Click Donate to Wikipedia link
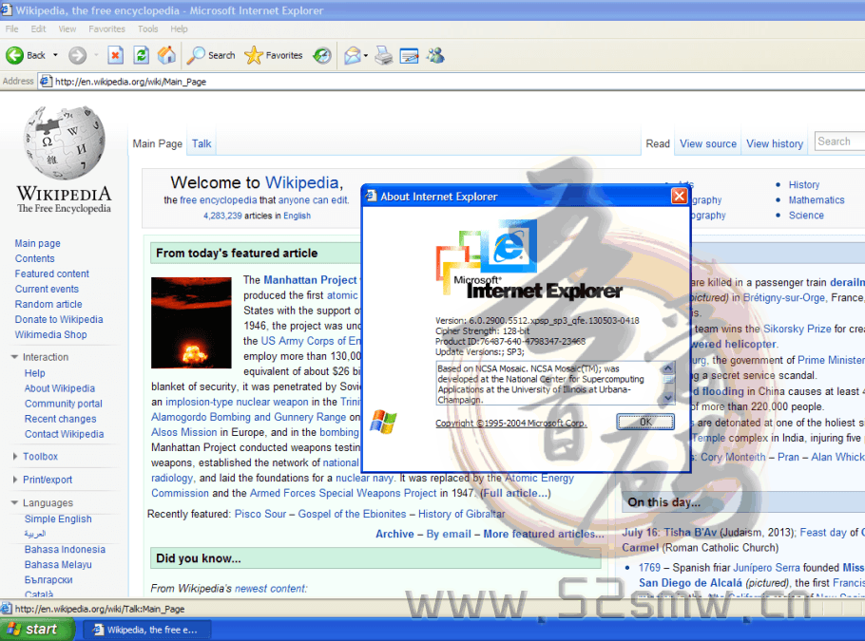Viewport: 865px width, 641px height. (x=59, y=320)
